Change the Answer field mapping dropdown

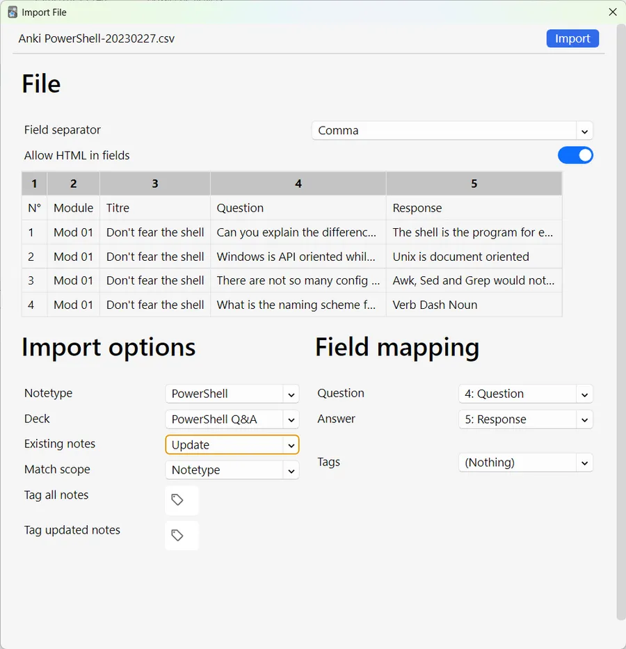525,419
